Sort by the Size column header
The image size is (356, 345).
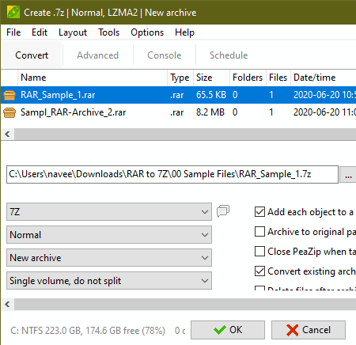point(212,78)
